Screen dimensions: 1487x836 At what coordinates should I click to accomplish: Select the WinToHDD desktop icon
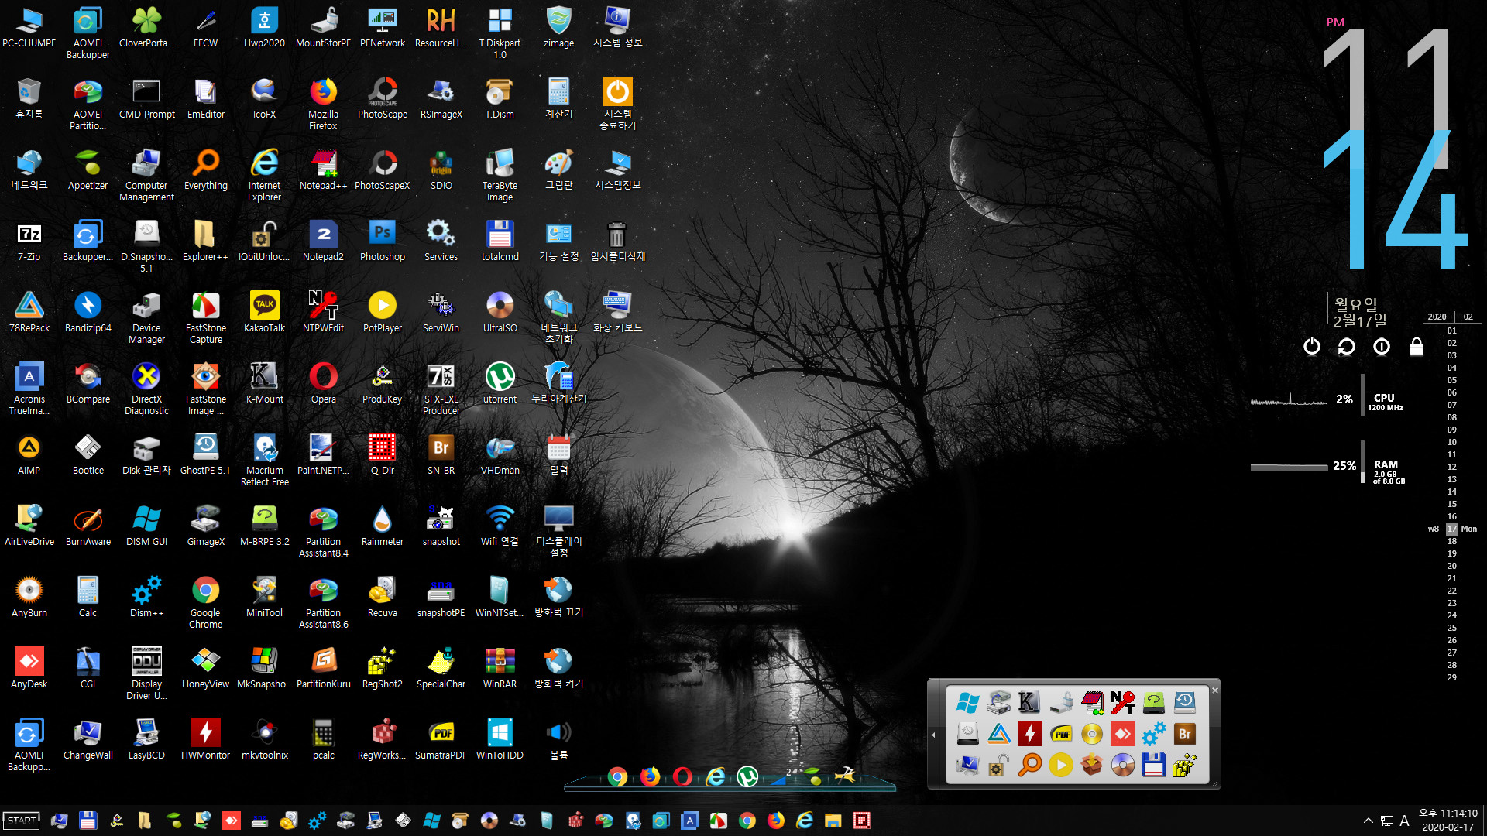click(500, 739)
